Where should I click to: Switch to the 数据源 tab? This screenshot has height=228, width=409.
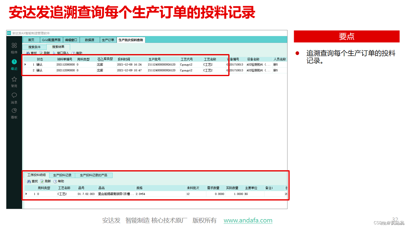point(90,40)
